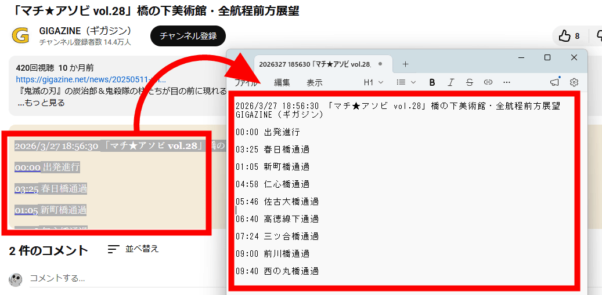Click the insert link icon in Notepad
Viewport: 602px width, 295px height.
(x=488, y=82)
